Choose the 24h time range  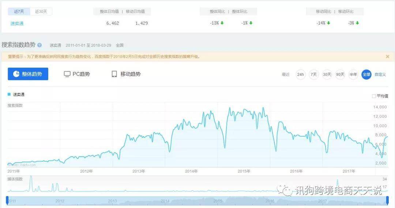300,74
